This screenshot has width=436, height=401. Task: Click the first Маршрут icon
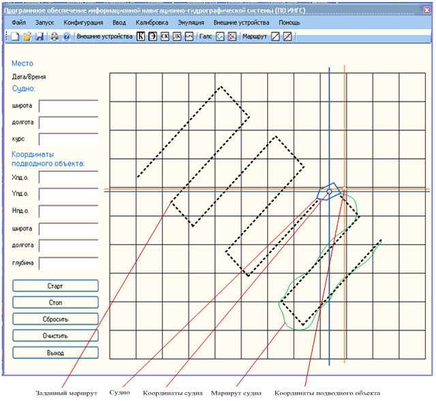(275, 36)
